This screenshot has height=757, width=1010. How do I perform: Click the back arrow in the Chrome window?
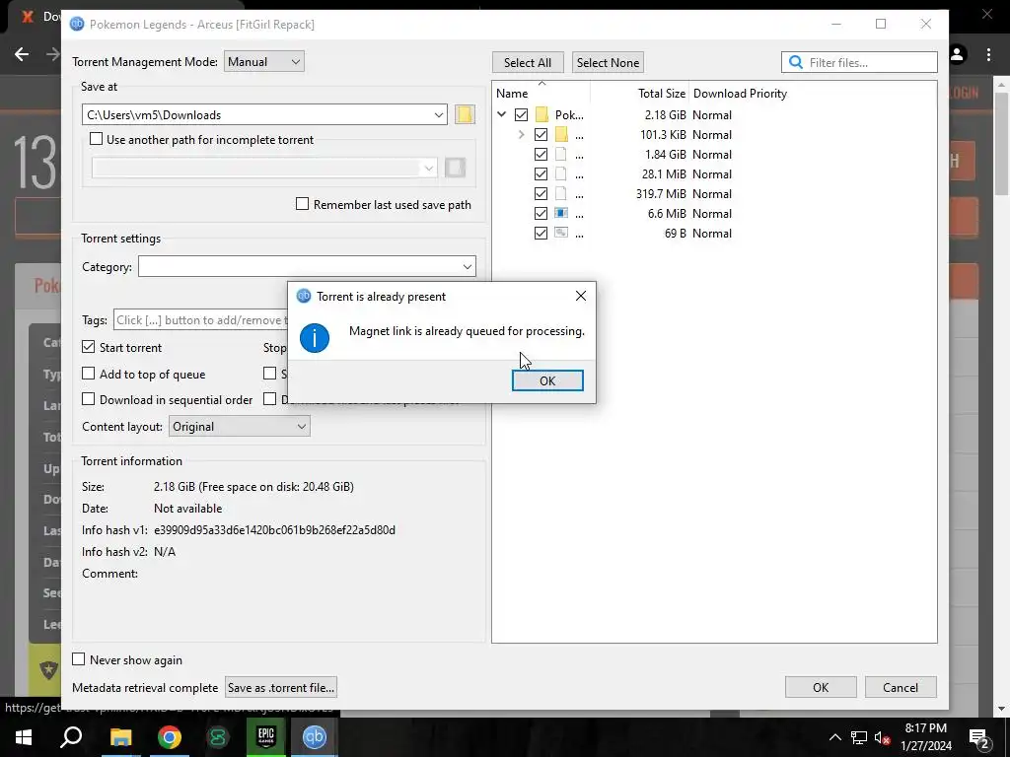coord(22,54)
